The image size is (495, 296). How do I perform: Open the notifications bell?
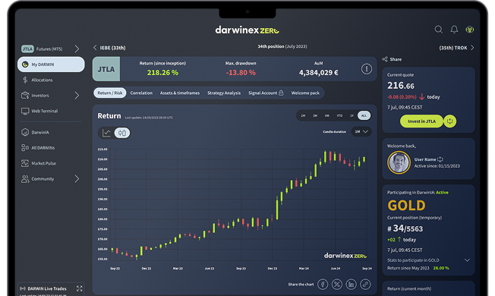point(454,30)
